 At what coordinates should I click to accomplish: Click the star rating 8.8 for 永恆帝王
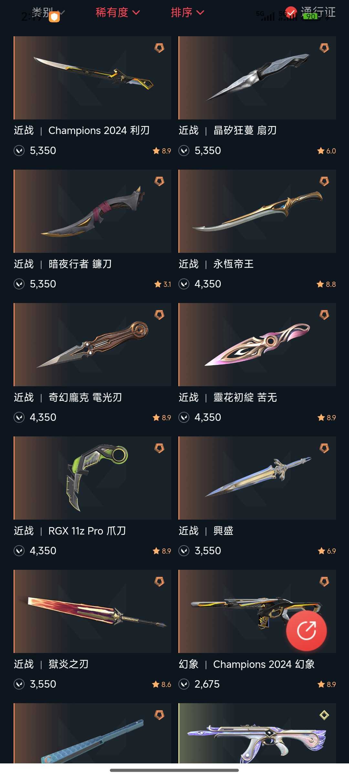coord(326,284)
